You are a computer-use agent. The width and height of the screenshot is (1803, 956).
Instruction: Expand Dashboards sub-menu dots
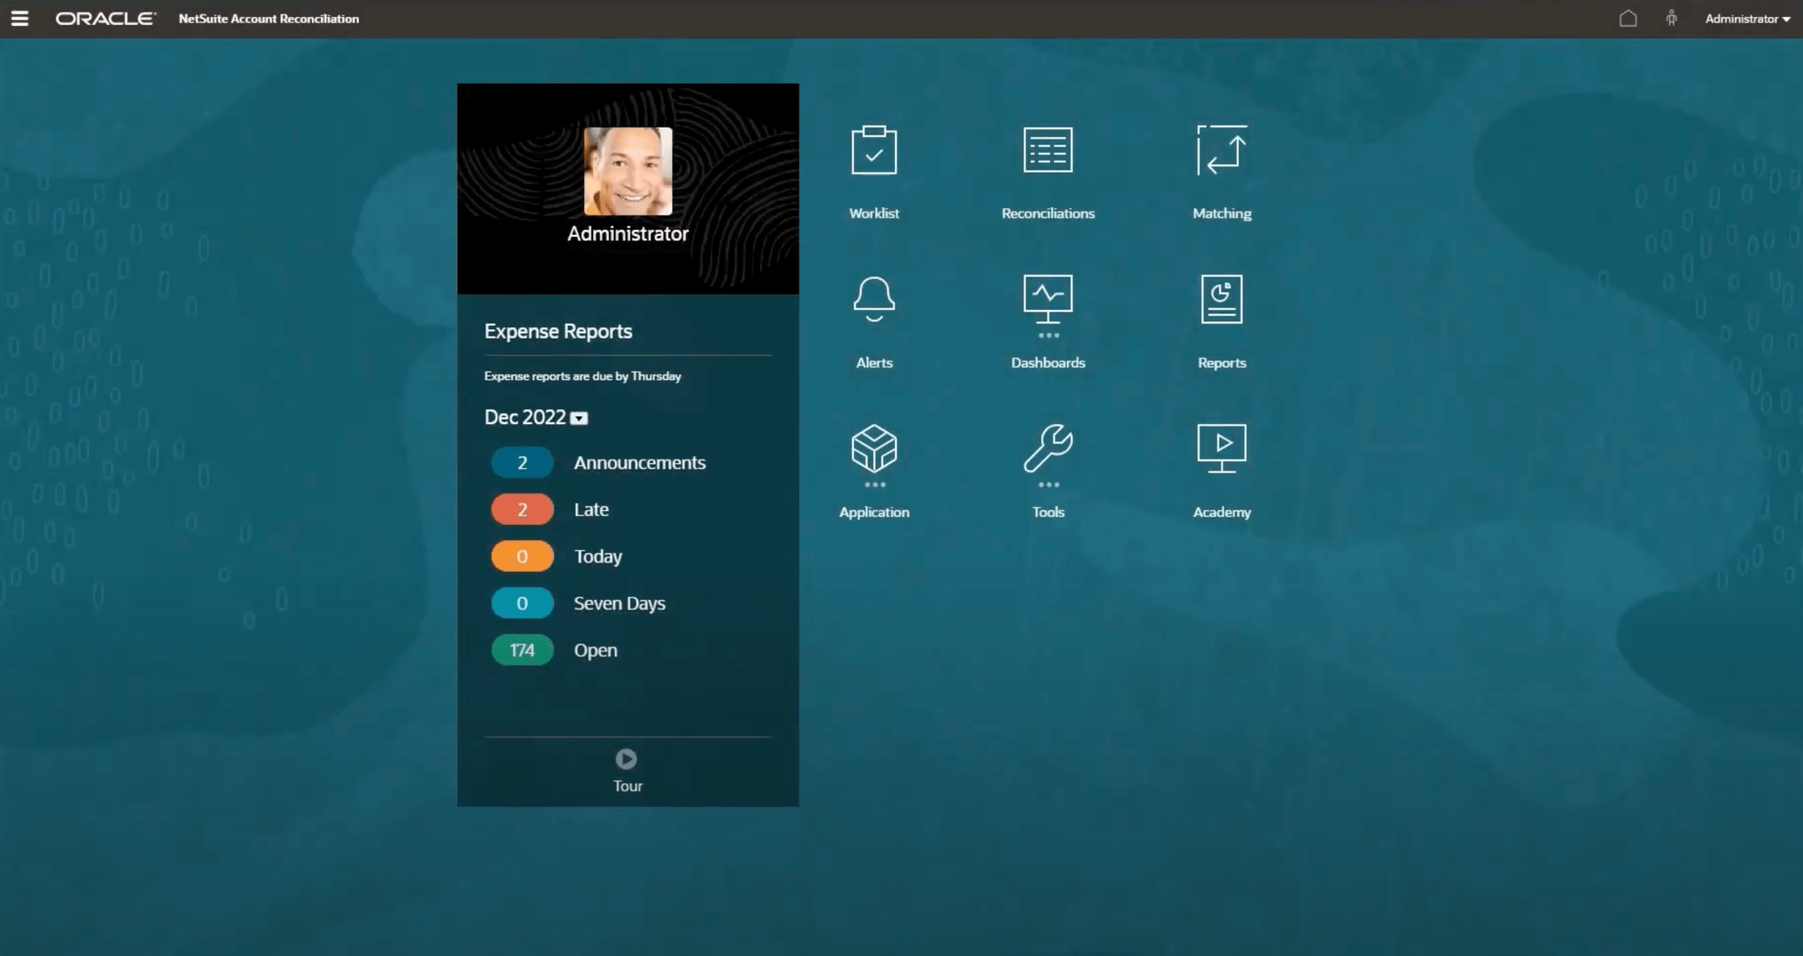[1048, 335]
